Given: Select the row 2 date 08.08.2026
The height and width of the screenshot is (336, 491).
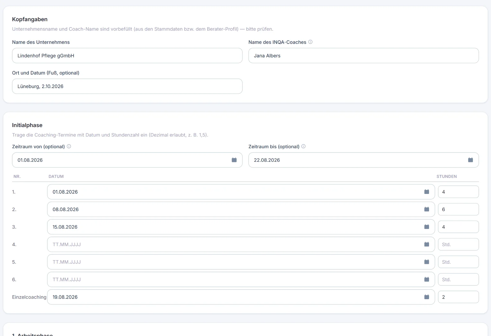Looking at the screenshot, I should click(241, 209).
